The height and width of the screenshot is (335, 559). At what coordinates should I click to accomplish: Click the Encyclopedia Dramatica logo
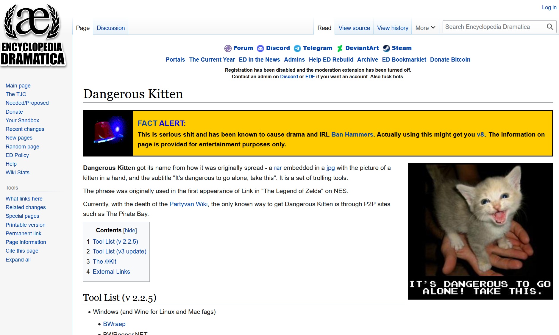(33, 35)
